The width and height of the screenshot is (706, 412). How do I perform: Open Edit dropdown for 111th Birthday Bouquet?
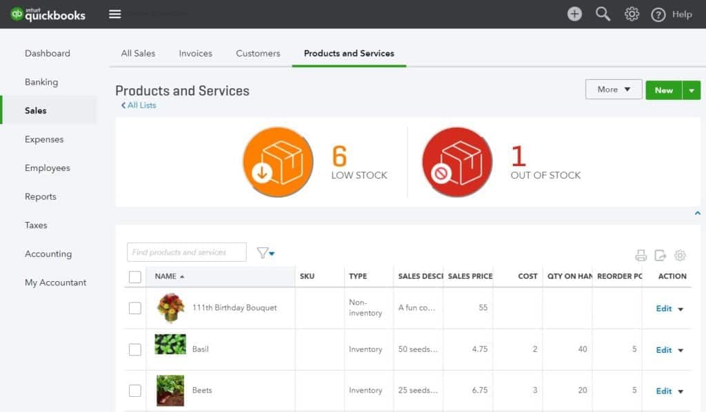point(680,309)
